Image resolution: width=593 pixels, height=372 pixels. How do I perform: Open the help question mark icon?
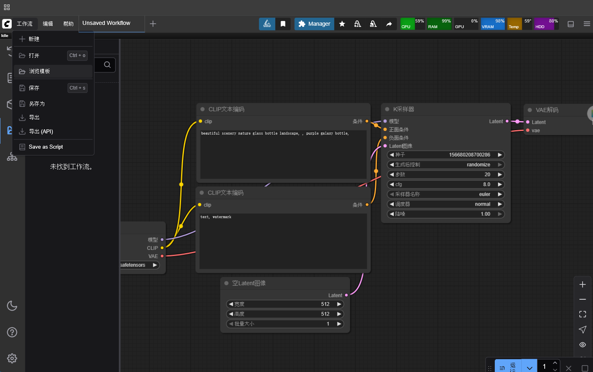click(x=12, y=332)
